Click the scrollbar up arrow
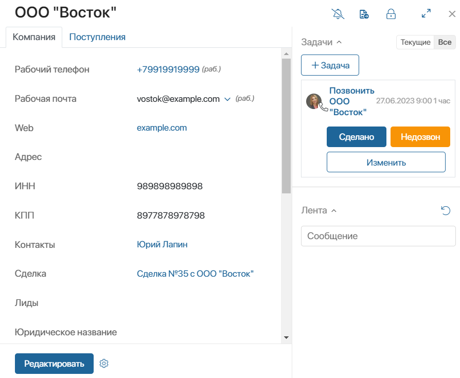 click(x=286, y=54)
